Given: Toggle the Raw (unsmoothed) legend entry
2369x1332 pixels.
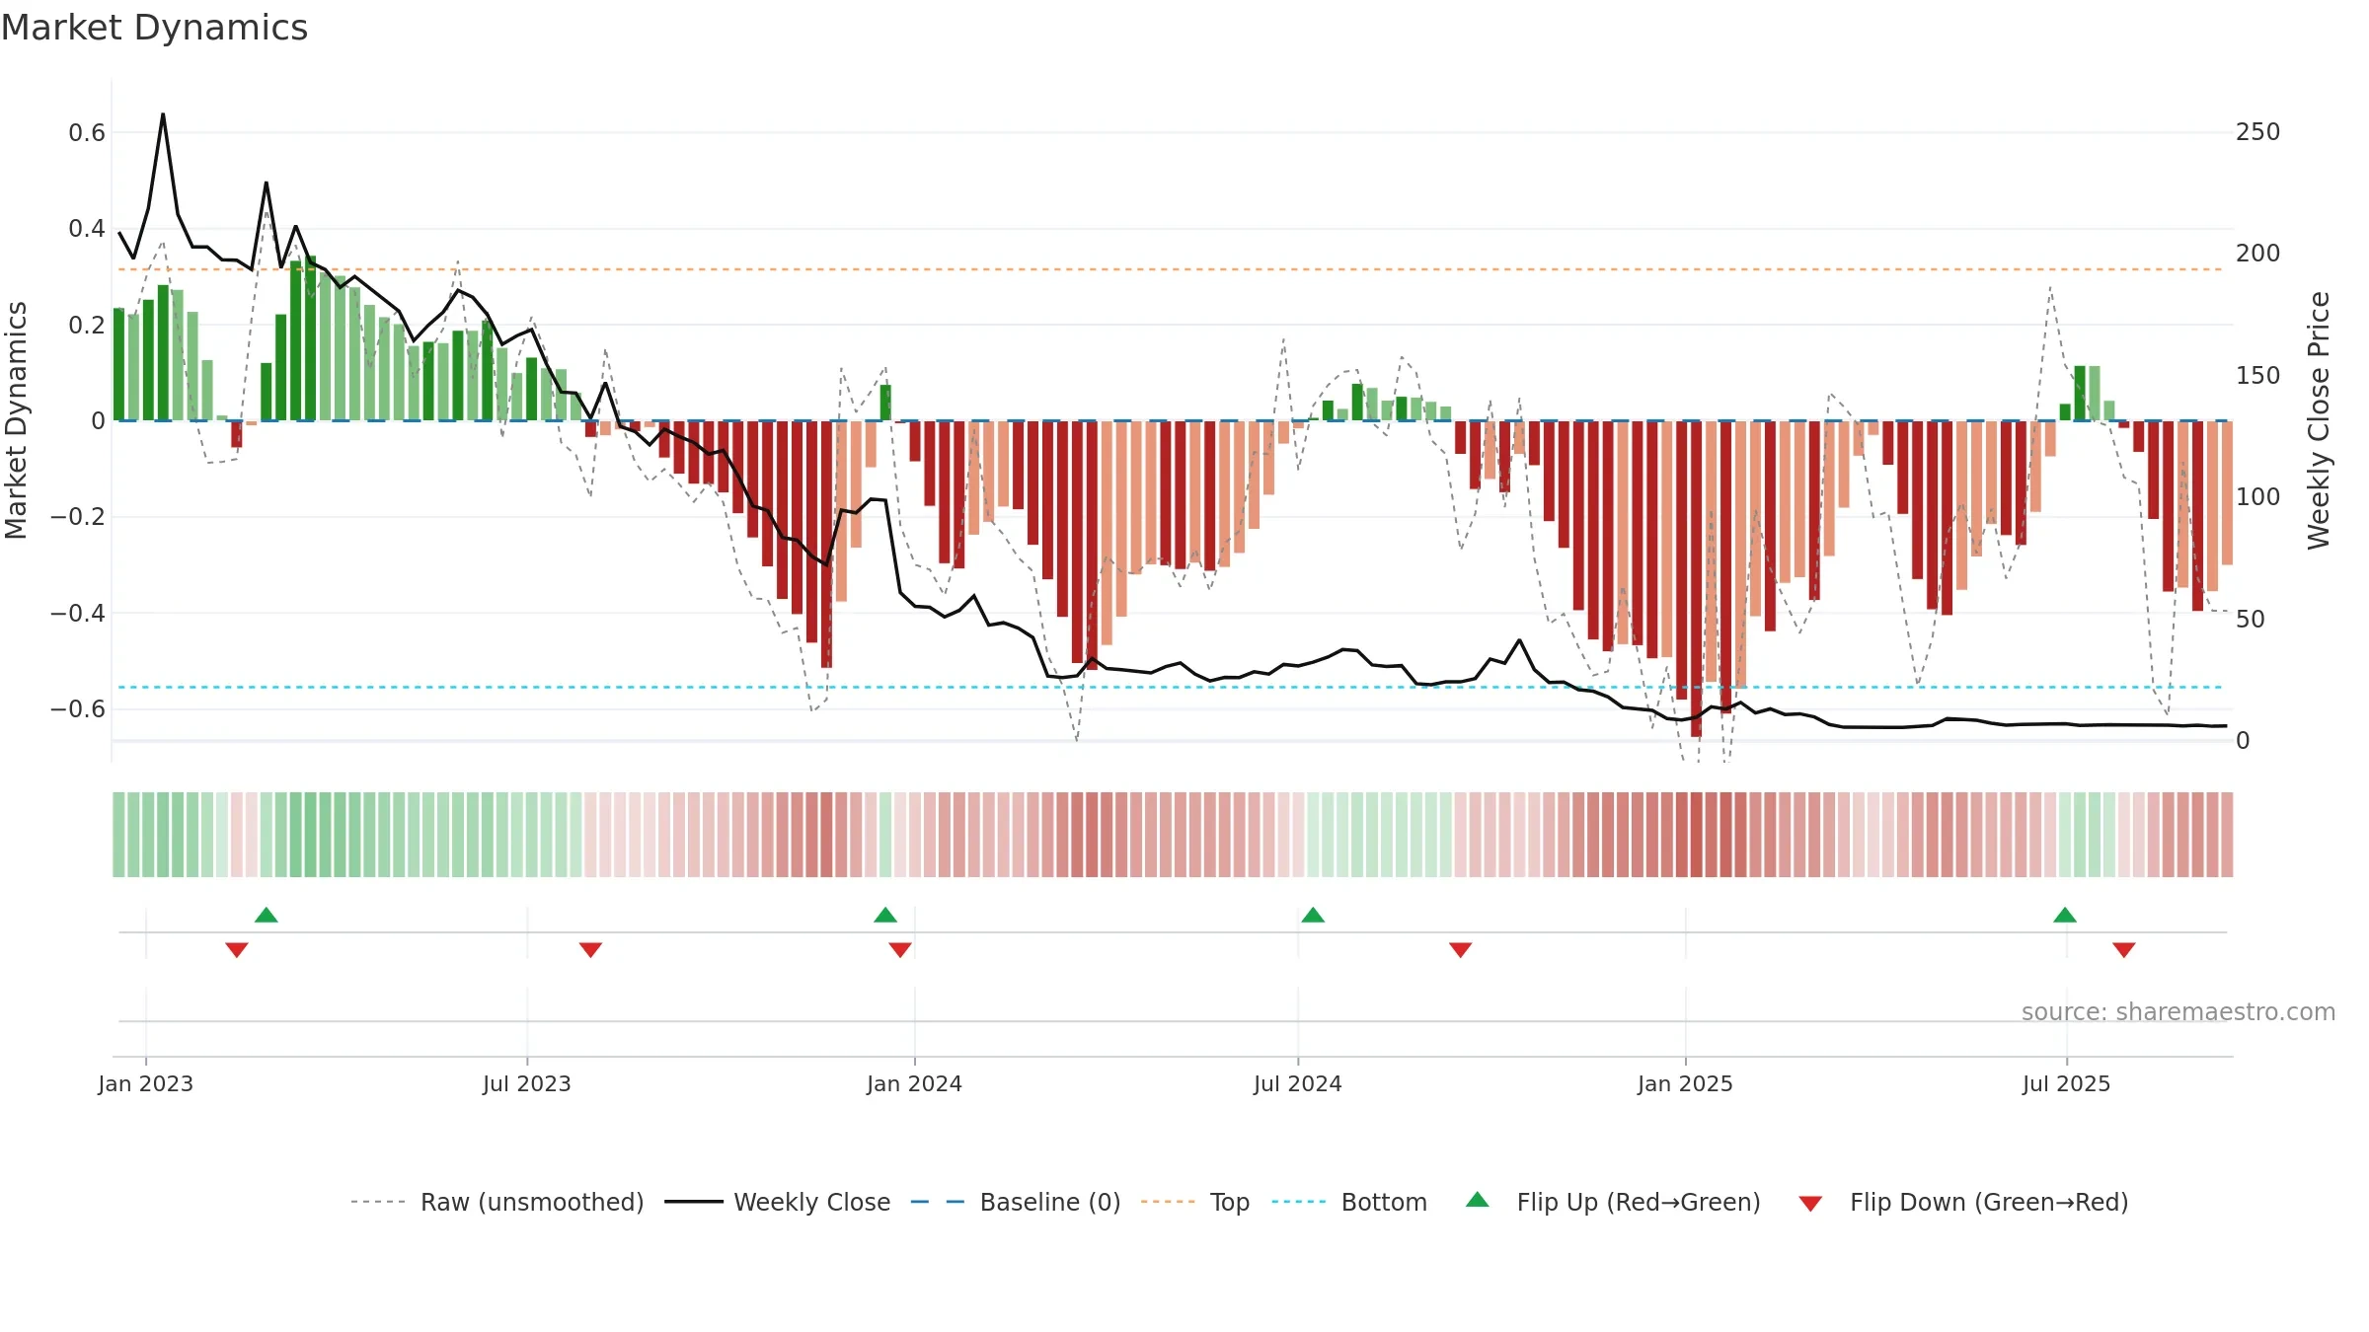Looking at the screenshot, I should (497, 1202).
